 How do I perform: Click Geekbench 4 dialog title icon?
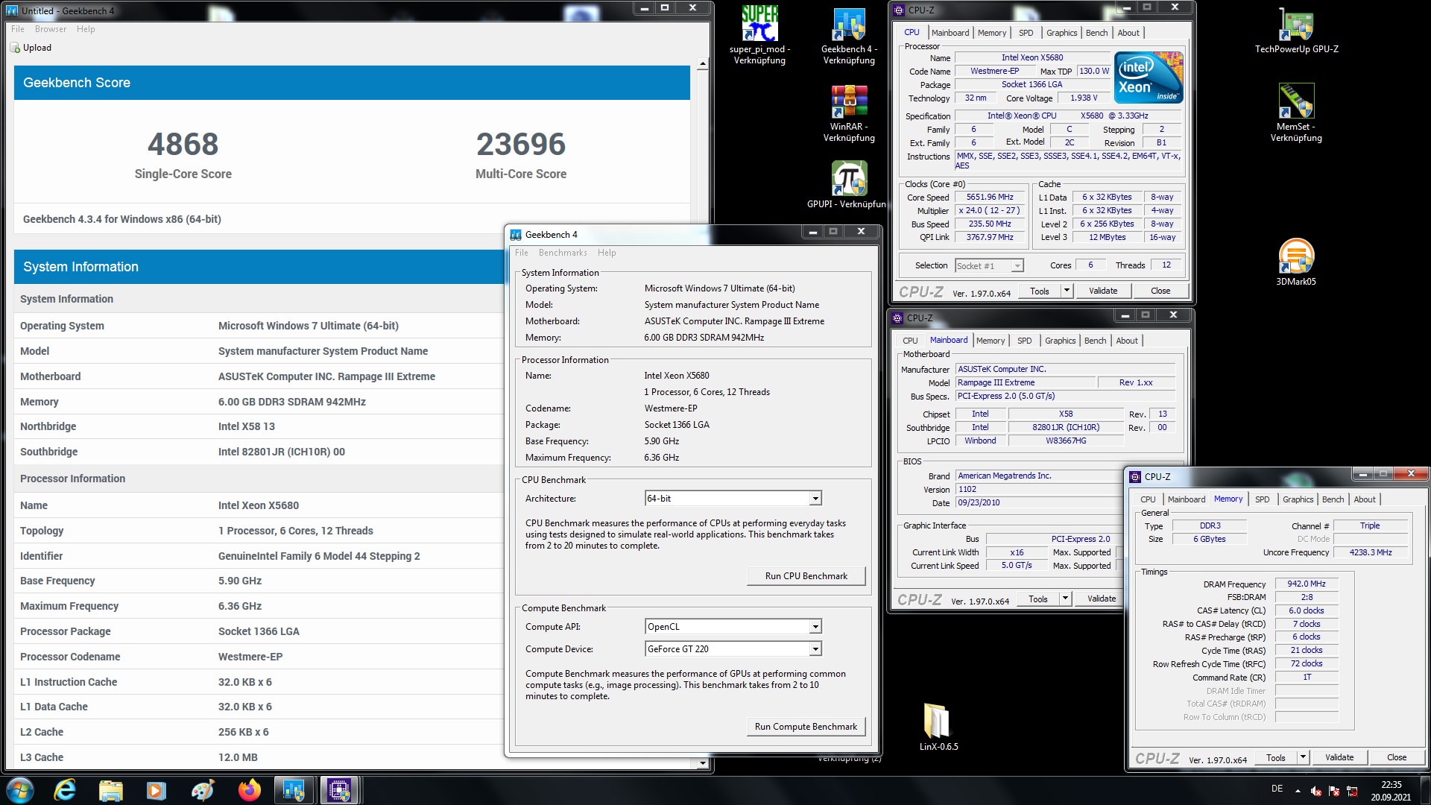click(x=516, y=234)
